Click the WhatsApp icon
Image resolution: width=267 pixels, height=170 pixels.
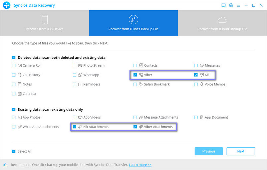[80, 75]
